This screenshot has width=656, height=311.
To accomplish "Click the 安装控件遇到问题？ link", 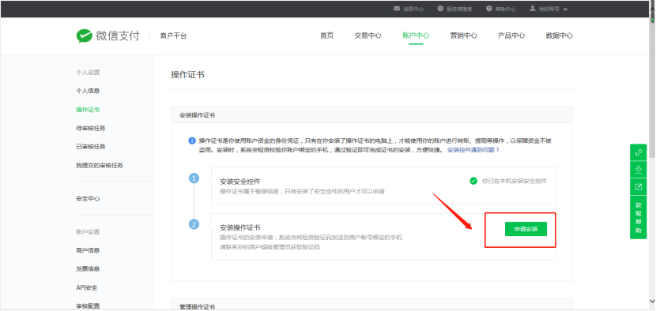I will point(473,150).
